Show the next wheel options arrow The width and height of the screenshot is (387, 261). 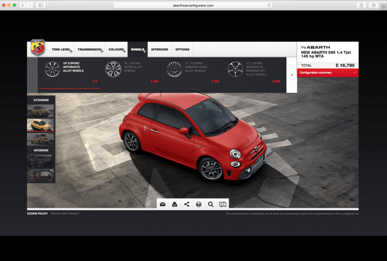pyautogui.click(x=292, y=75)
